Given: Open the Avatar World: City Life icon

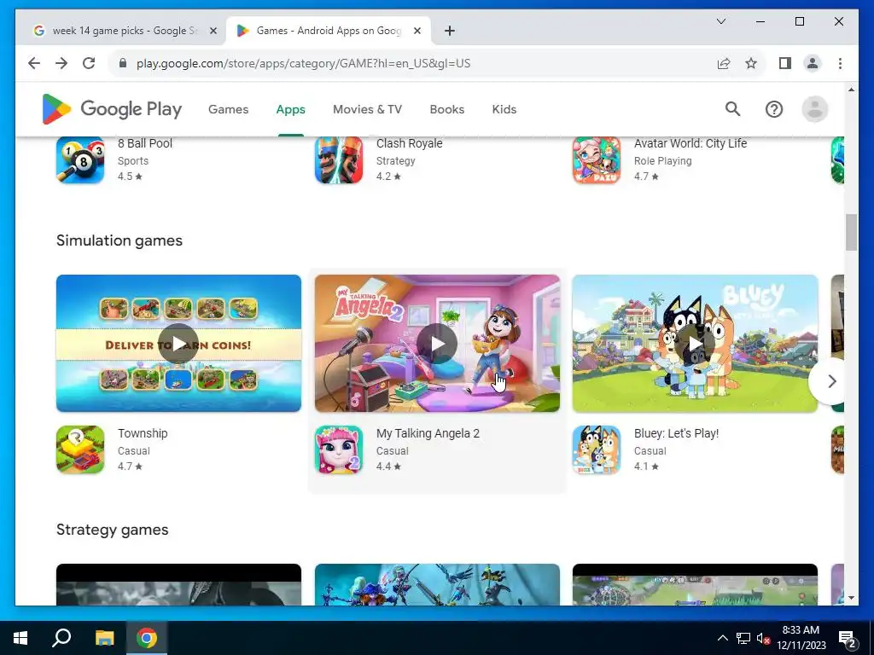Looking at the screenshot, I should click(x=597, y=159).
